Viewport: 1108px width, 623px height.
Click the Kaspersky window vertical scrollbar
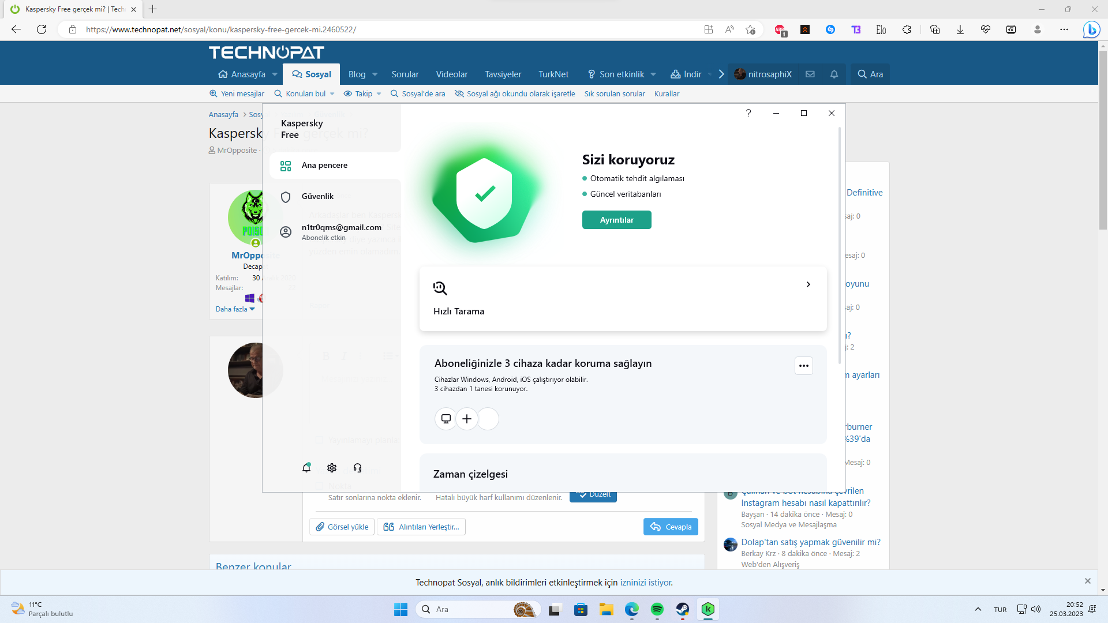tap(839, 245)
